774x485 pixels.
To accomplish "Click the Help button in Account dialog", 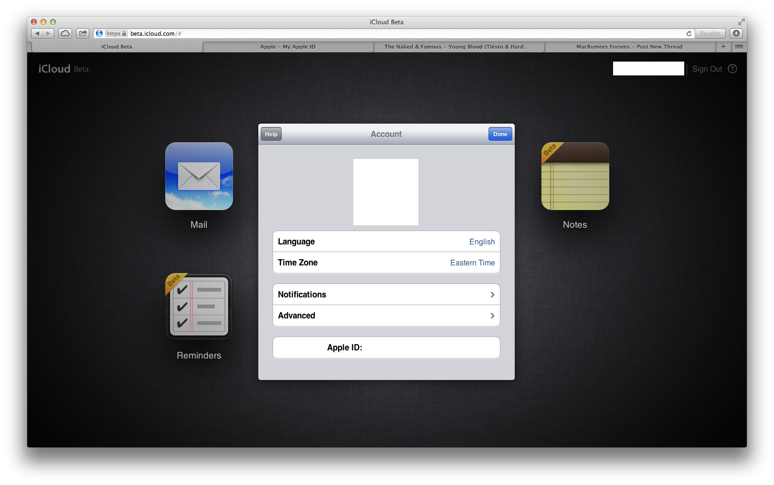I will [271, 134].
